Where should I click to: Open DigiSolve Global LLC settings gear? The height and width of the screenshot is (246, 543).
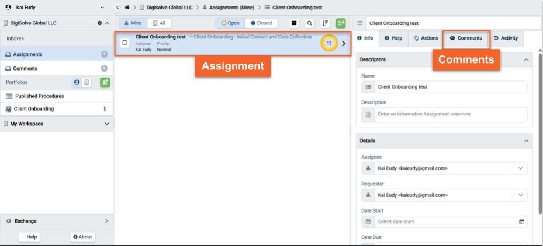[100, 23]
